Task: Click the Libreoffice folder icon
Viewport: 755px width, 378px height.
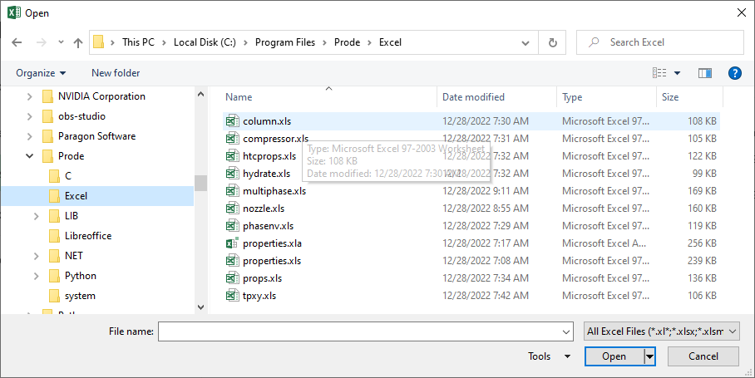Action: point(54,236)
